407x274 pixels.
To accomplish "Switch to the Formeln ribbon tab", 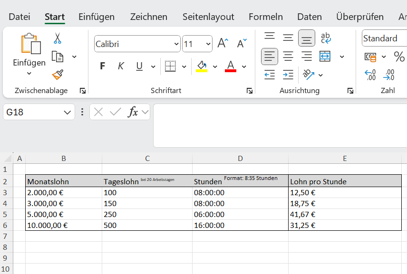I will 265,17.
